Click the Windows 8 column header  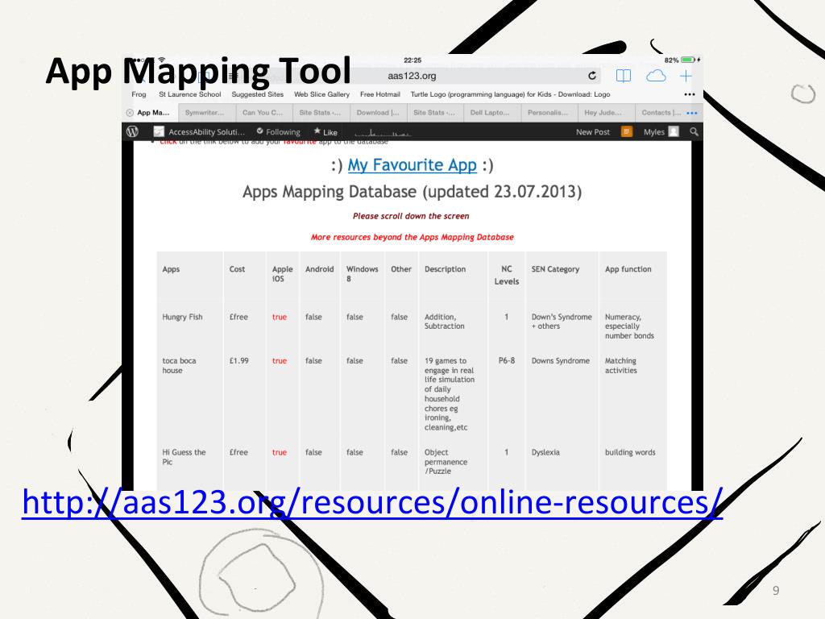point(362,274)
